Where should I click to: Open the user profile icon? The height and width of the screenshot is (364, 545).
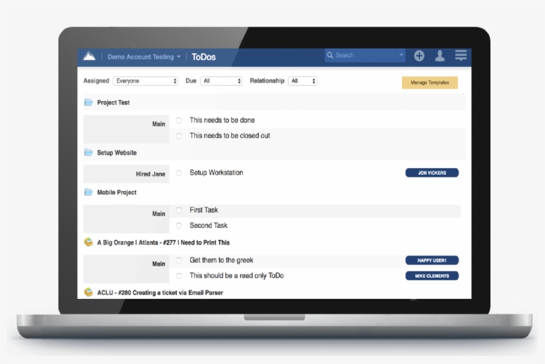(439, 56)
